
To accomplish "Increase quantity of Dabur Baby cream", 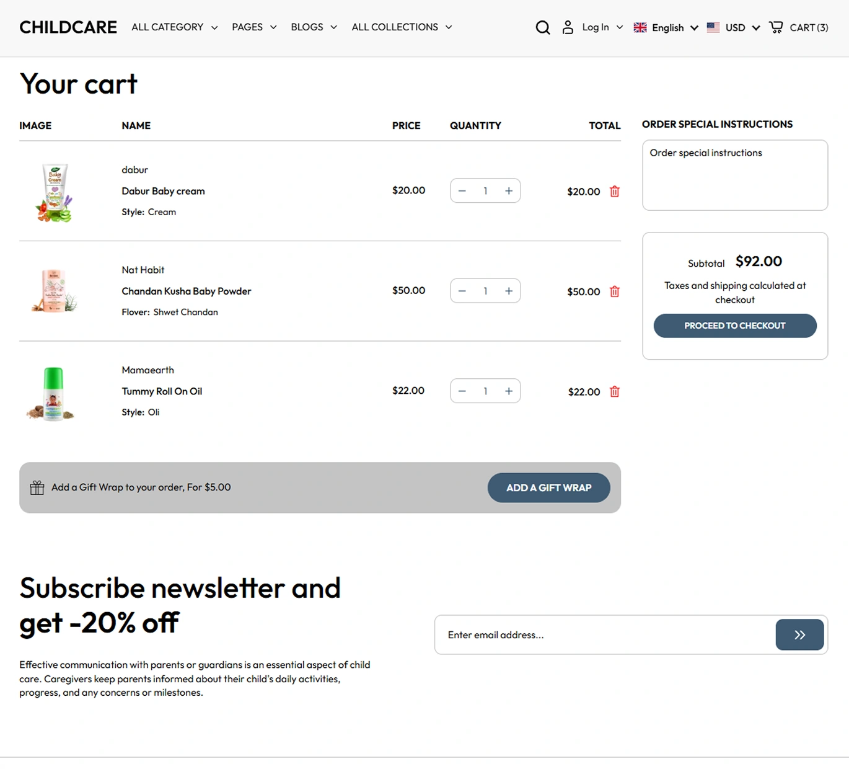I will 509,191.
